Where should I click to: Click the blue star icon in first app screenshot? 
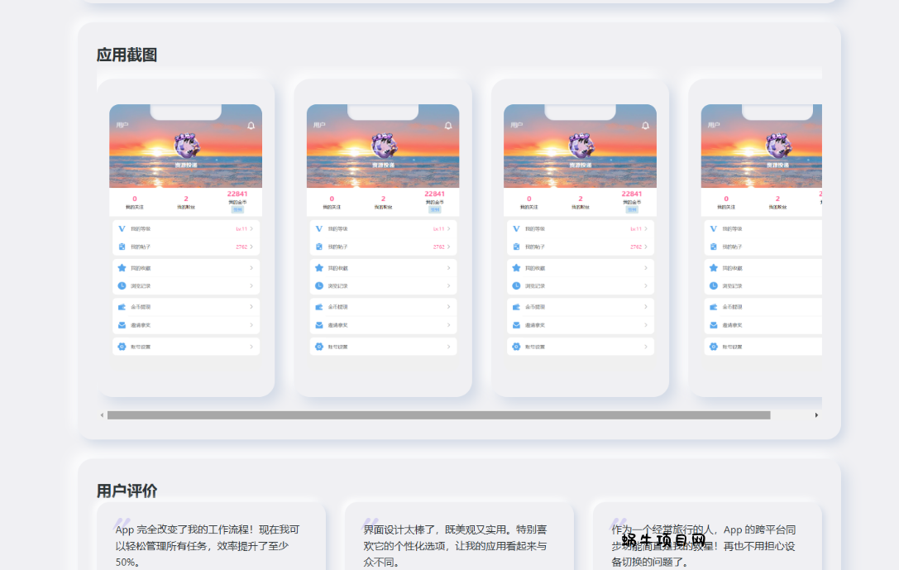click(x=122, y=268)
